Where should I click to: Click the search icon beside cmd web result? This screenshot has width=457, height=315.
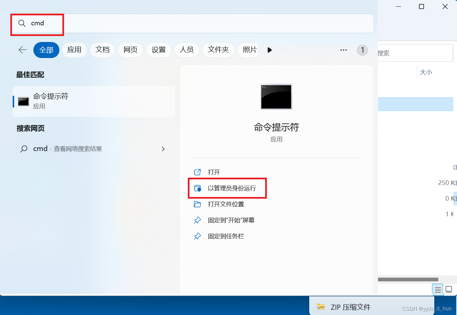point(24,149)
